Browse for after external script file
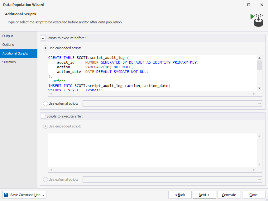This screenshot has width=268, height=201. (x=260, y=179)
